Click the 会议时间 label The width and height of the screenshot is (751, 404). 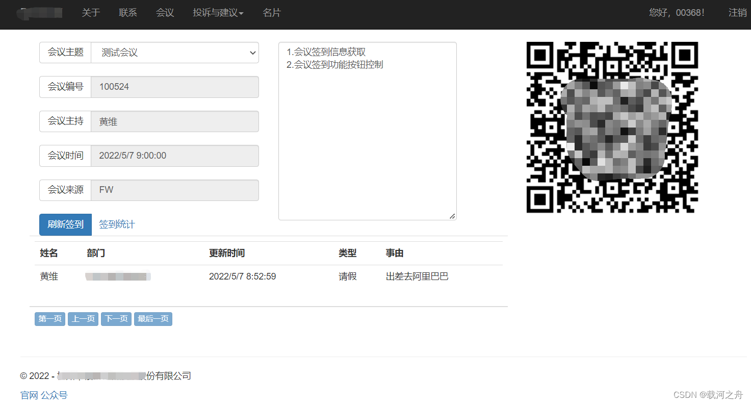65,156
